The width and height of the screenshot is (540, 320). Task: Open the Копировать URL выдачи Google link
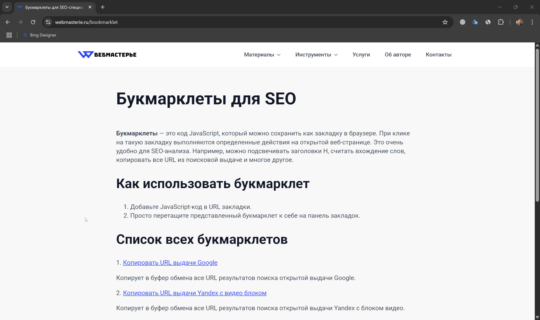coord(170,262)
